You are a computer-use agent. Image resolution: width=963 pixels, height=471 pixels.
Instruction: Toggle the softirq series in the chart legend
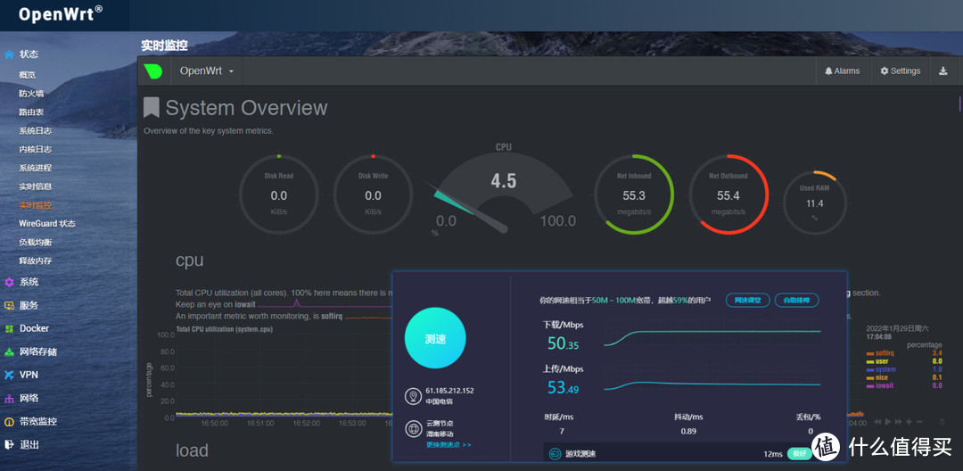coord(885,353)
